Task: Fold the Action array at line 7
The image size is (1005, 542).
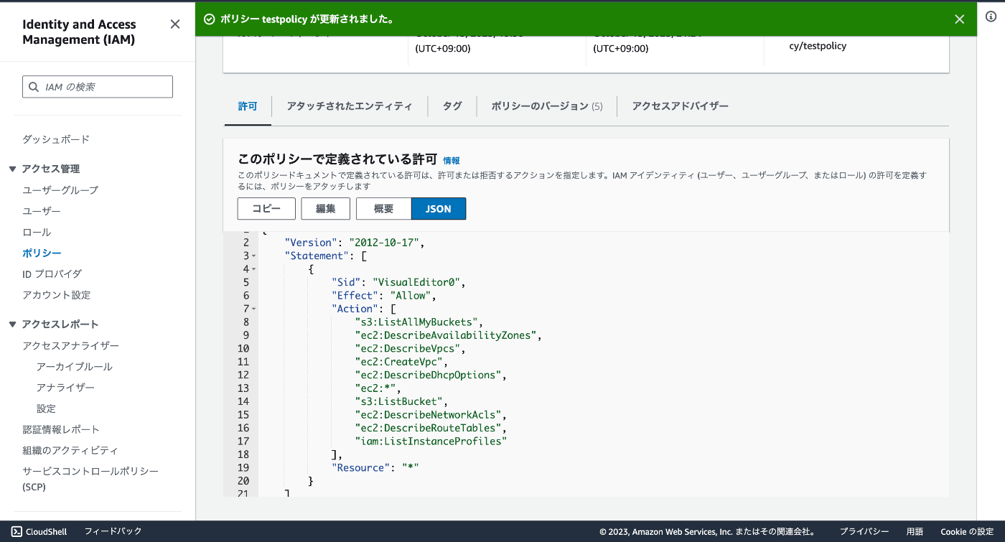Action: (x=253, y=309)
